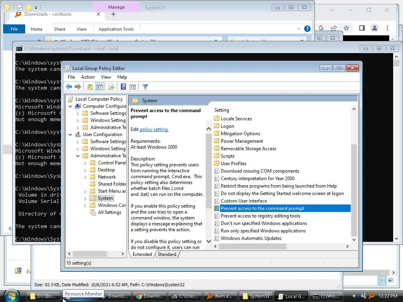Collapse Computer Configuration tree node
The image size is (403, 302).
tap(70, 106)
